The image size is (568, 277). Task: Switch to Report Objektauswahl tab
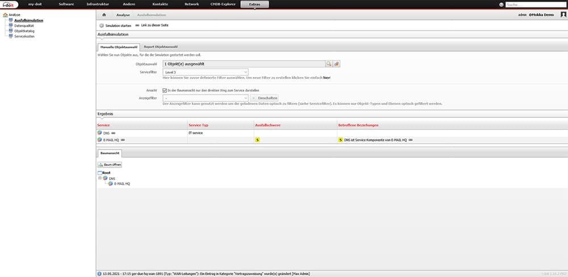tap(161, 47)
